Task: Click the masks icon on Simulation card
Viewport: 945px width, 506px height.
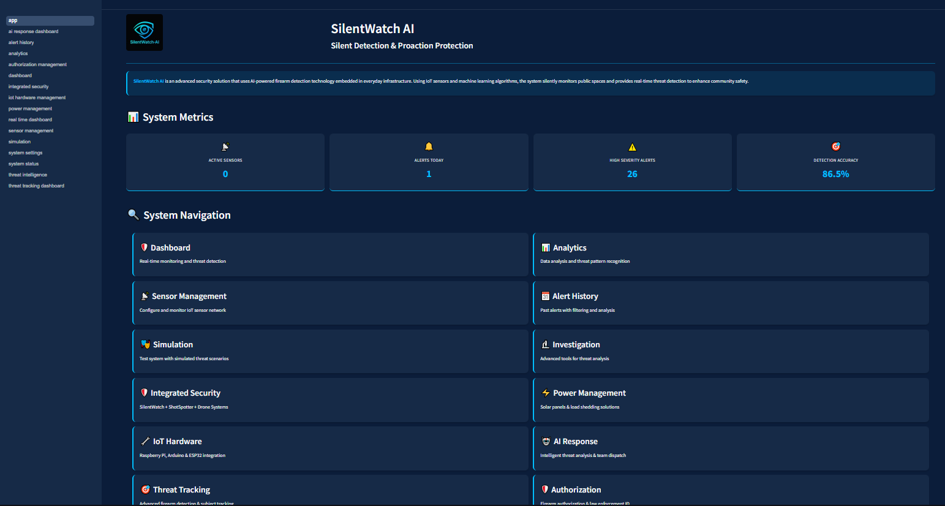Action: click(x=145, y=344)
